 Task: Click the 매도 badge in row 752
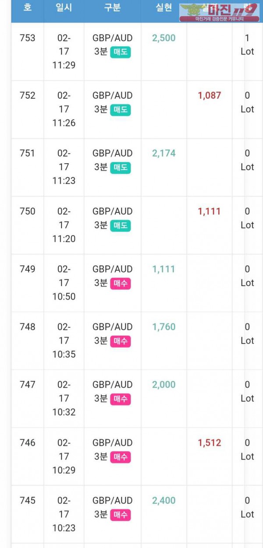(120, 110)
